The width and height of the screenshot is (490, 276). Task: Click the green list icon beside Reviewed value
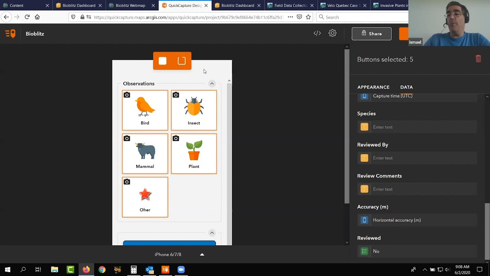(x=364, y=251)
